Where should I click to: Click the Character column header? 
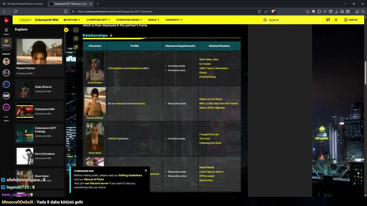point(95,46)
